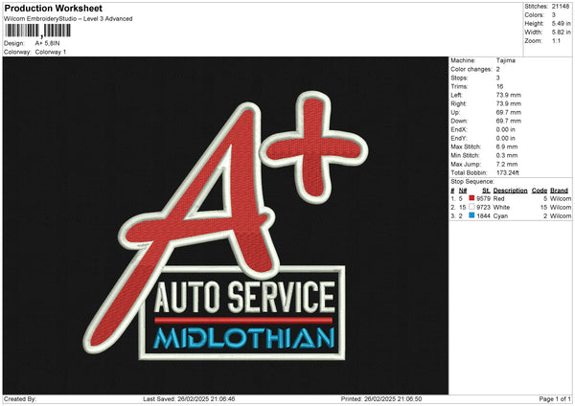Click the max stitch value '6.9 mm'
Image resolution: width=575 pixels, height=406 pixels.
point(507,147)
